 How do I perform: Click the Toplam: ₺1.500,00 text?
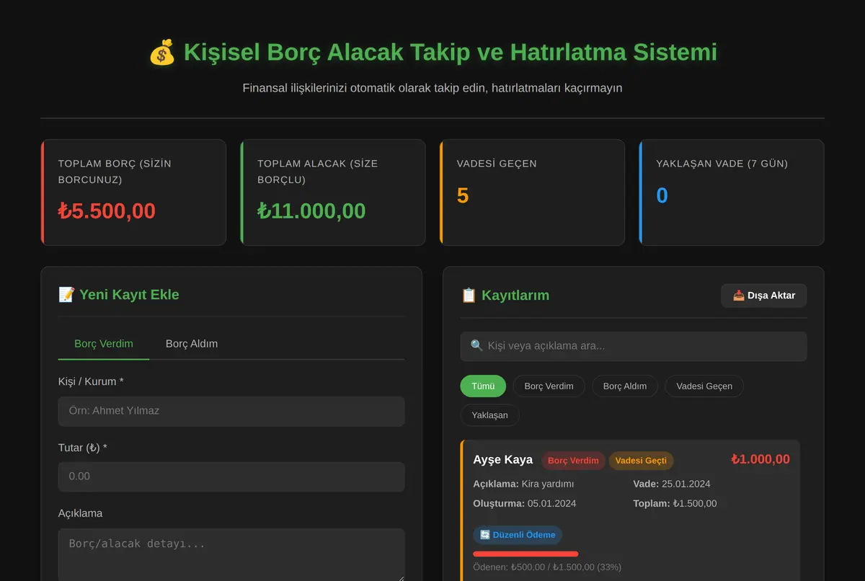click(675, 503)
